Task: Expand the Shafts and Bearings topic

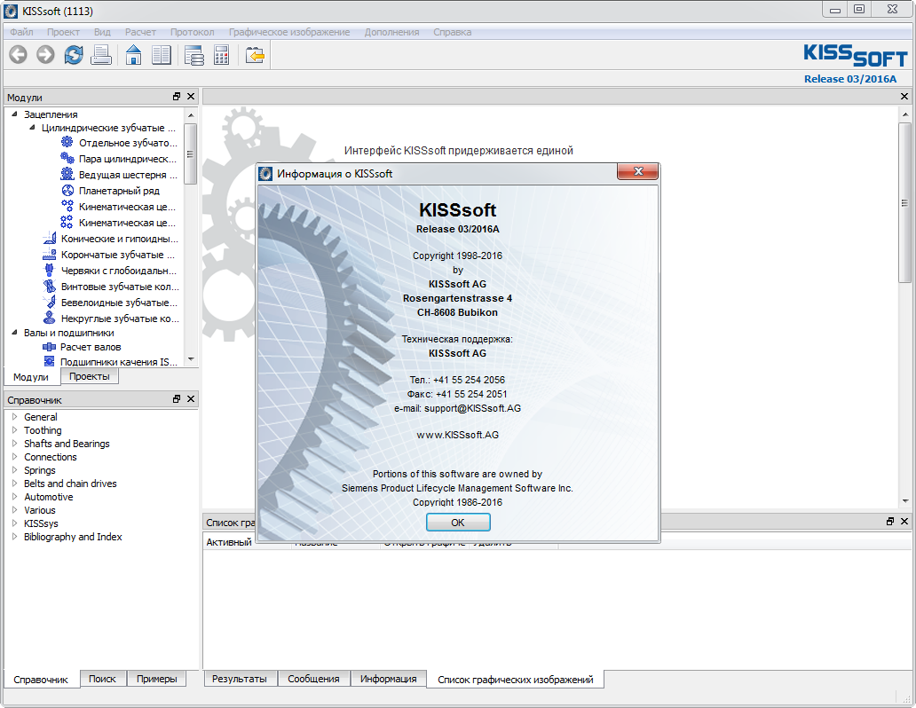Action: click(14, 444)
